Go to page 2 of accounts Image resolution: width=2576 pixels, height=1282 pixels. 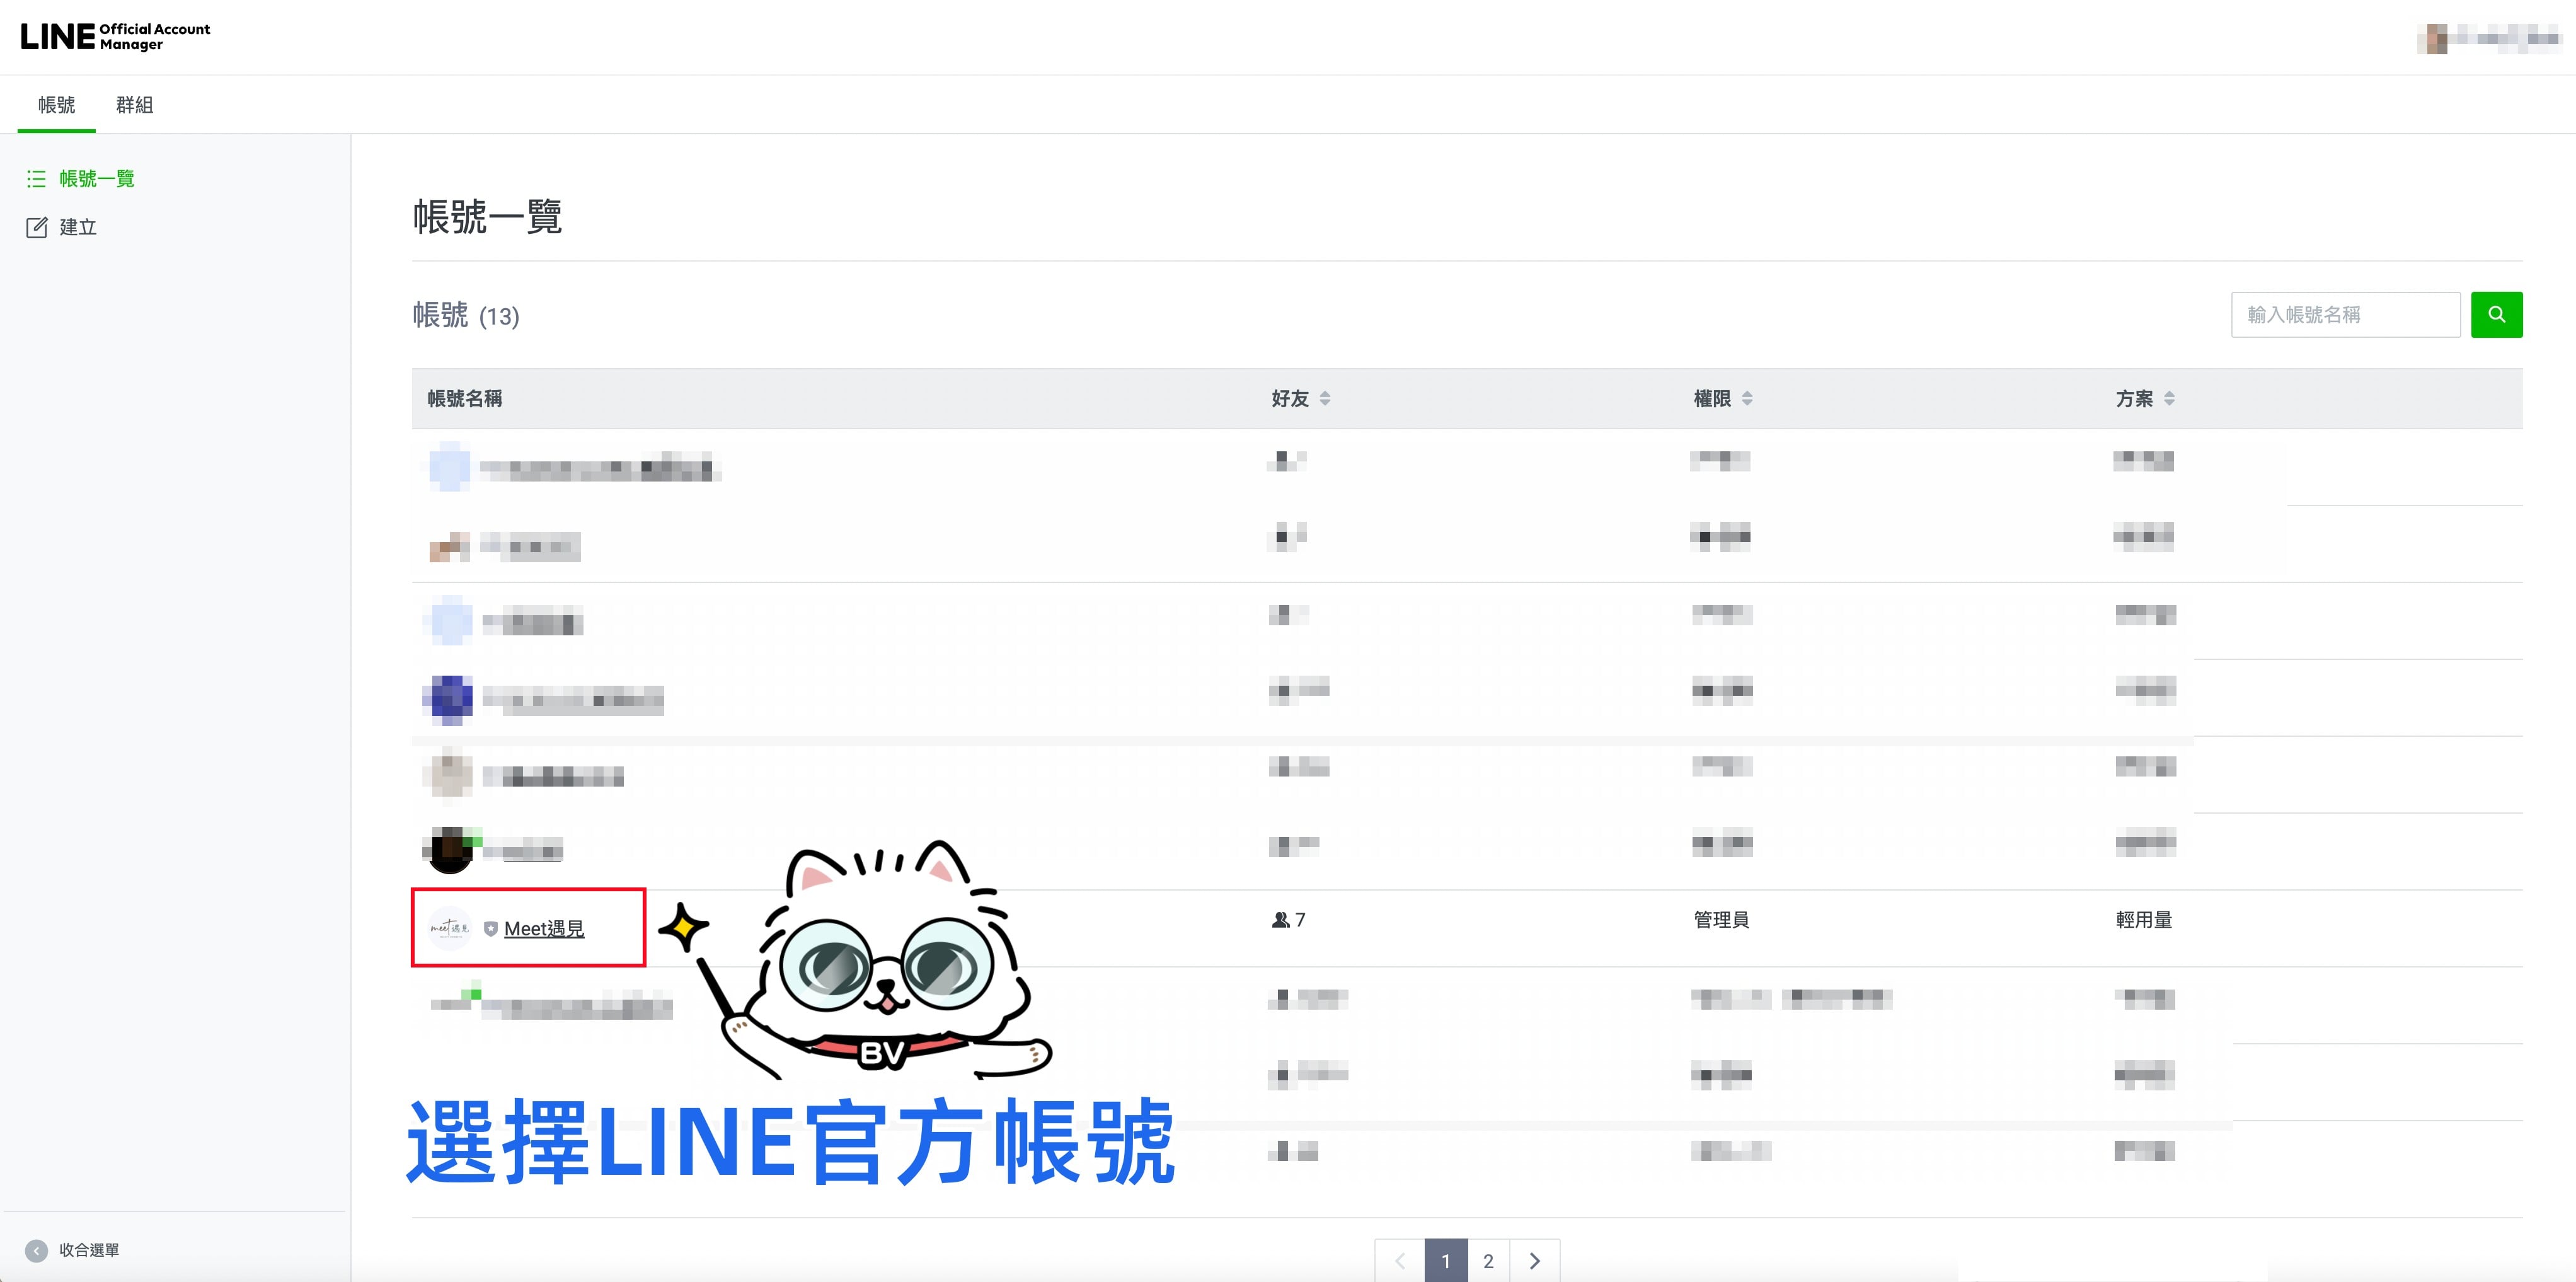tap(1488, 1261)
